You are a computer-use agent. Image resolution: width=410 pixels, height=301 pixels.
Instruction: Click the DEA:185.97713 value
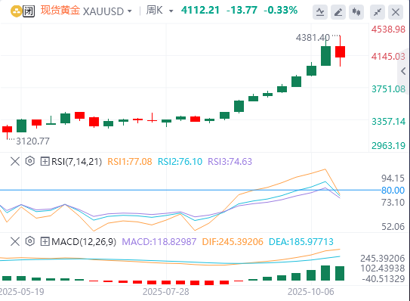[x=301, y=242]
